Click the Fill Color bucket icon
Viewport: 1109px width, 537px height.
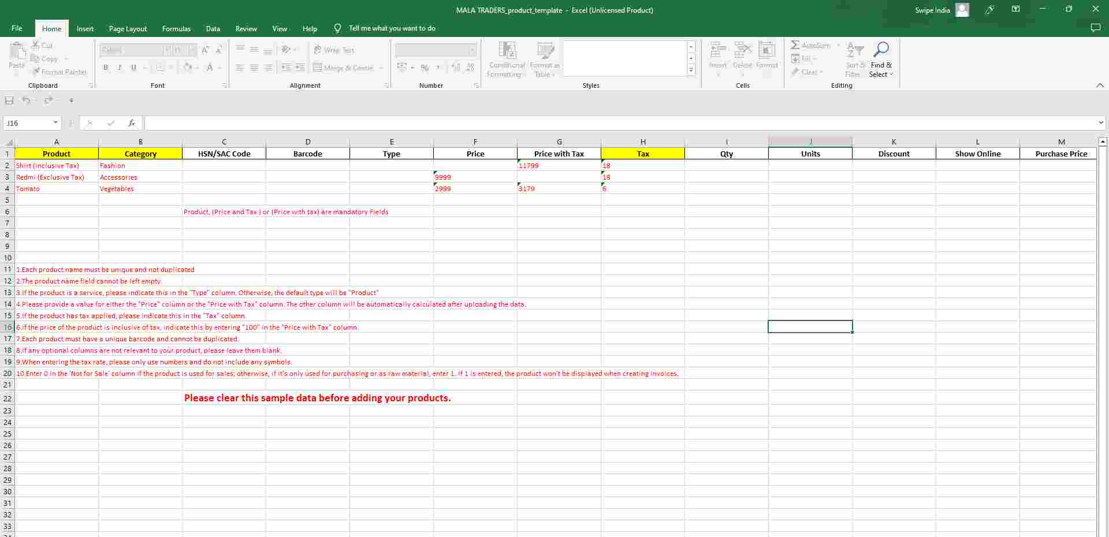[188, 68]
